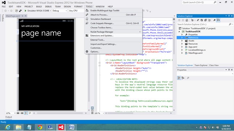Click the search magnifier in Solution Explorer search
Screen dimensions: 234x131
230,24
